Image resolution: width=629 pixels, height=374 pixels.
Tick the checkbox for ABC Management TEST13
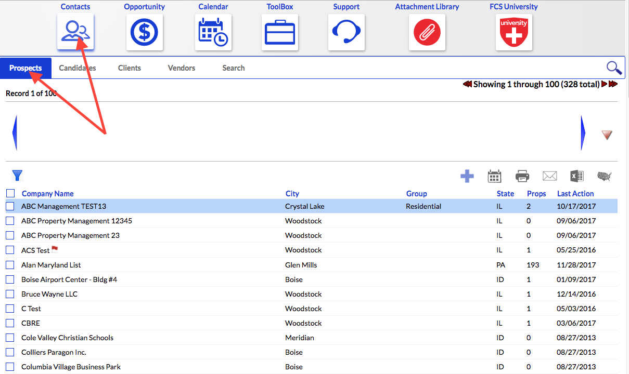[10, 206]
